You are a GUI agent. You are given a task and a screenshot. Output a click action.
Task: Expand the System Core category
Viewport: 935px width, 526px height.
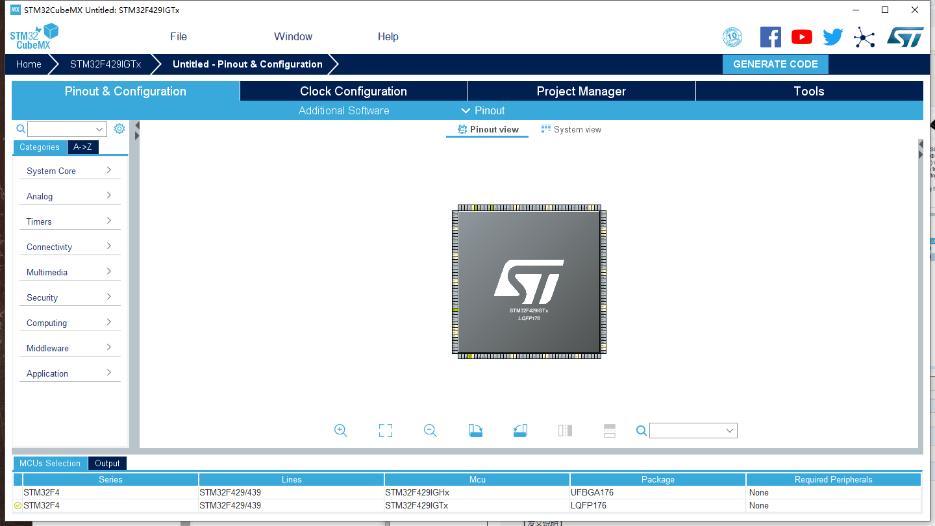[69, 171]
